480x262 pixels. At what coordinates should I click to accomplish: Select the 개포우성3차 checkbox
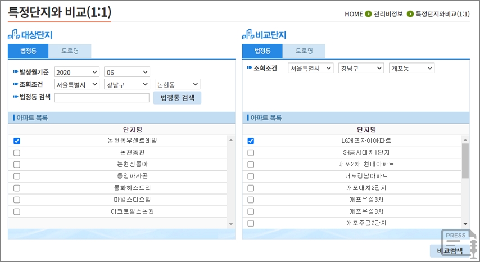[x=251, y=200]
